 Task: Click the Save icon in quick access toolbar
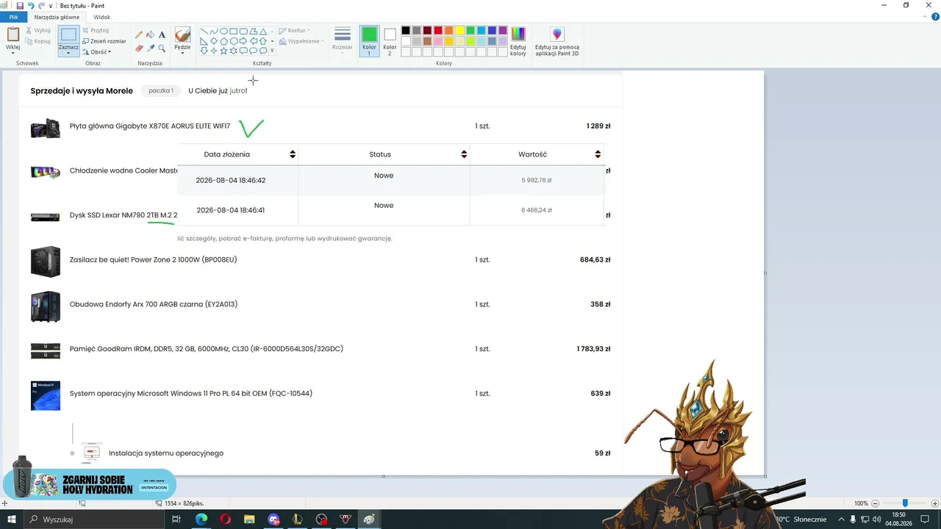[20, 5]
